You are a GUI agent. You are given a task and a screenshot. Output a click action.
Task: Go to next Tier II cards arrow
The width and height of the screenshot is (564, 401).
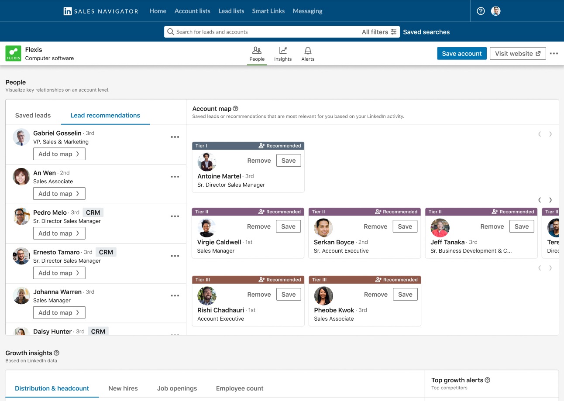550,200
